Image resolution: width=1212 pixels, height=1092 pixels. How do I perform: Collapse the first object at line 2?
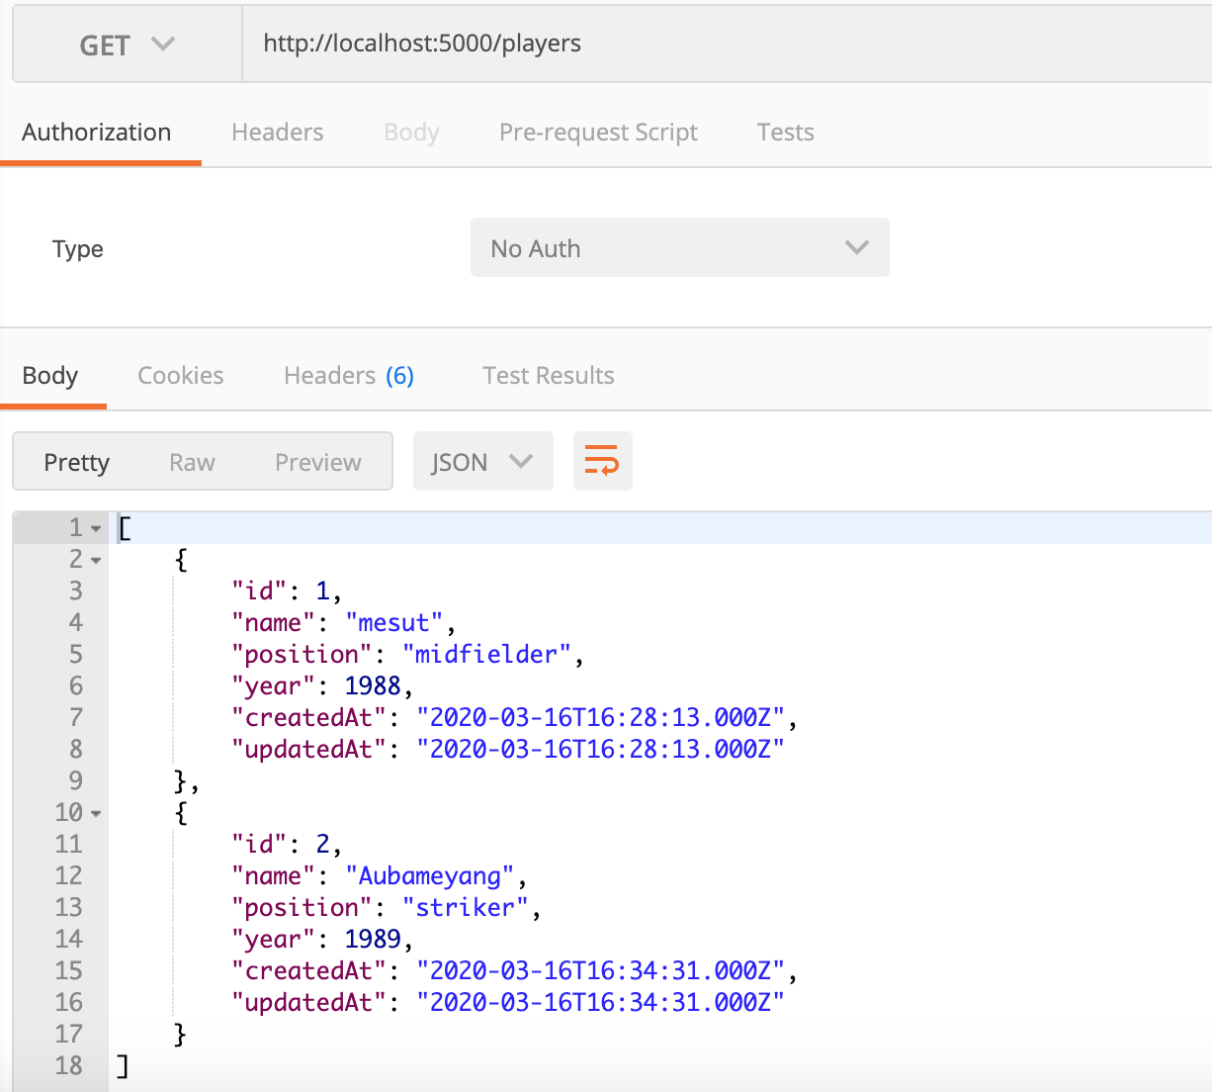pos(96,561)
